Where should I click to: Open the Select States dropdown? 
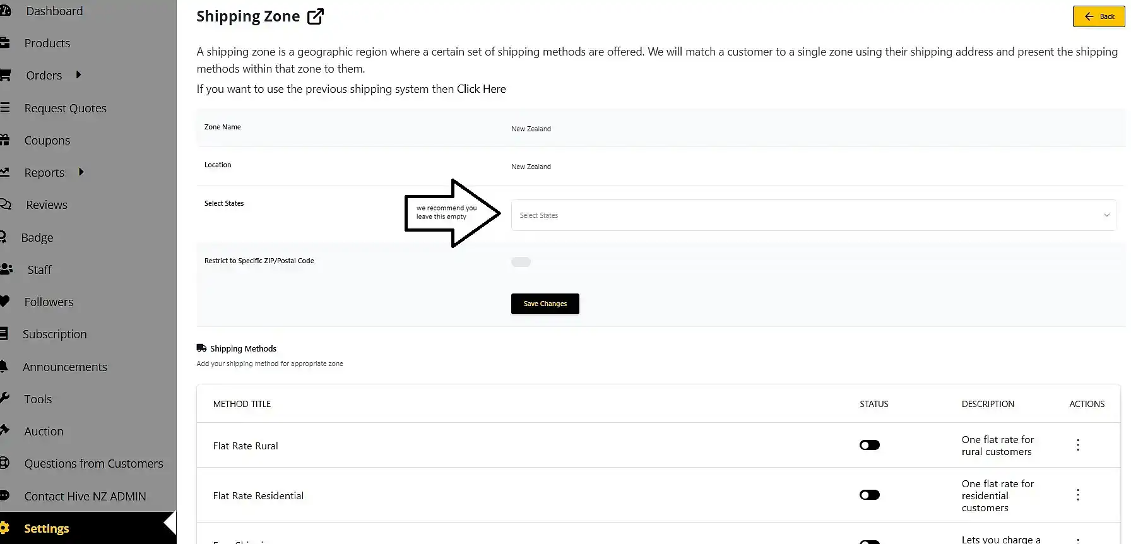point(814,215)
